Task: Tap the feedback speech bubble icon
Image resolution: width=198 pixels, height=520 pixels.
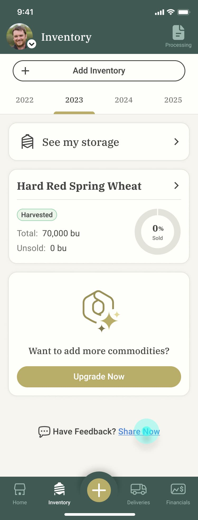Action: pos(44,431)
